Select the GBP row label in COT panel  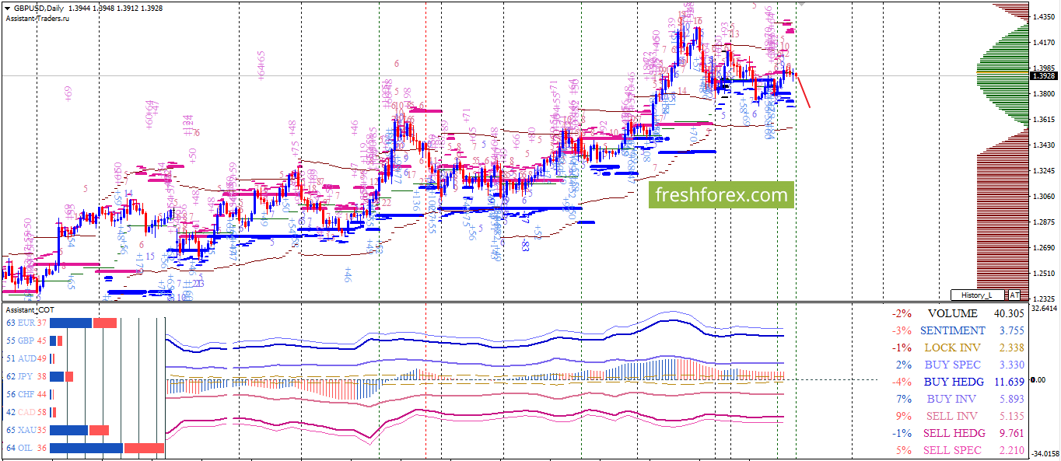[x=26, y=341]
